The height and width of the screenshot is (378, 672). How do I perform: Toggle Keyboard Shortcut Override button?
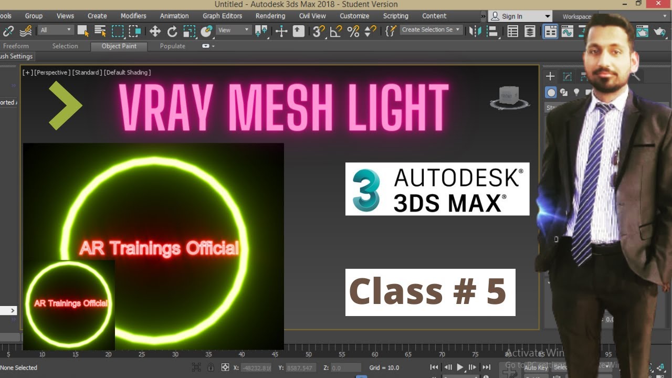299,31
